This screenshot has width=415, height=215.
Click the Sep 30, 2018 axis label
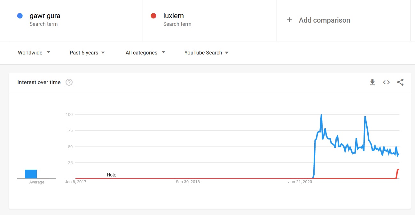188,182
